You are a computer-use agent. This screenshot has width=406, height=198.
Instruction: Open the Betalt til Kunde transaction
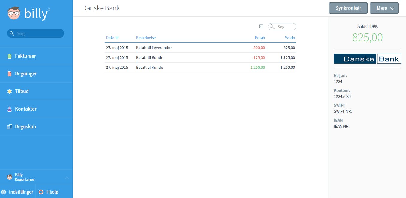(200, 57)
